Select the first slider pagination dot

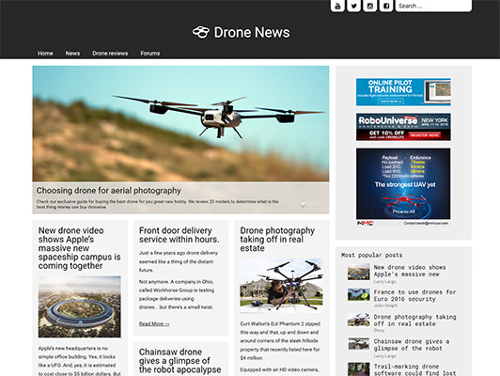click(x=303, y=205)
